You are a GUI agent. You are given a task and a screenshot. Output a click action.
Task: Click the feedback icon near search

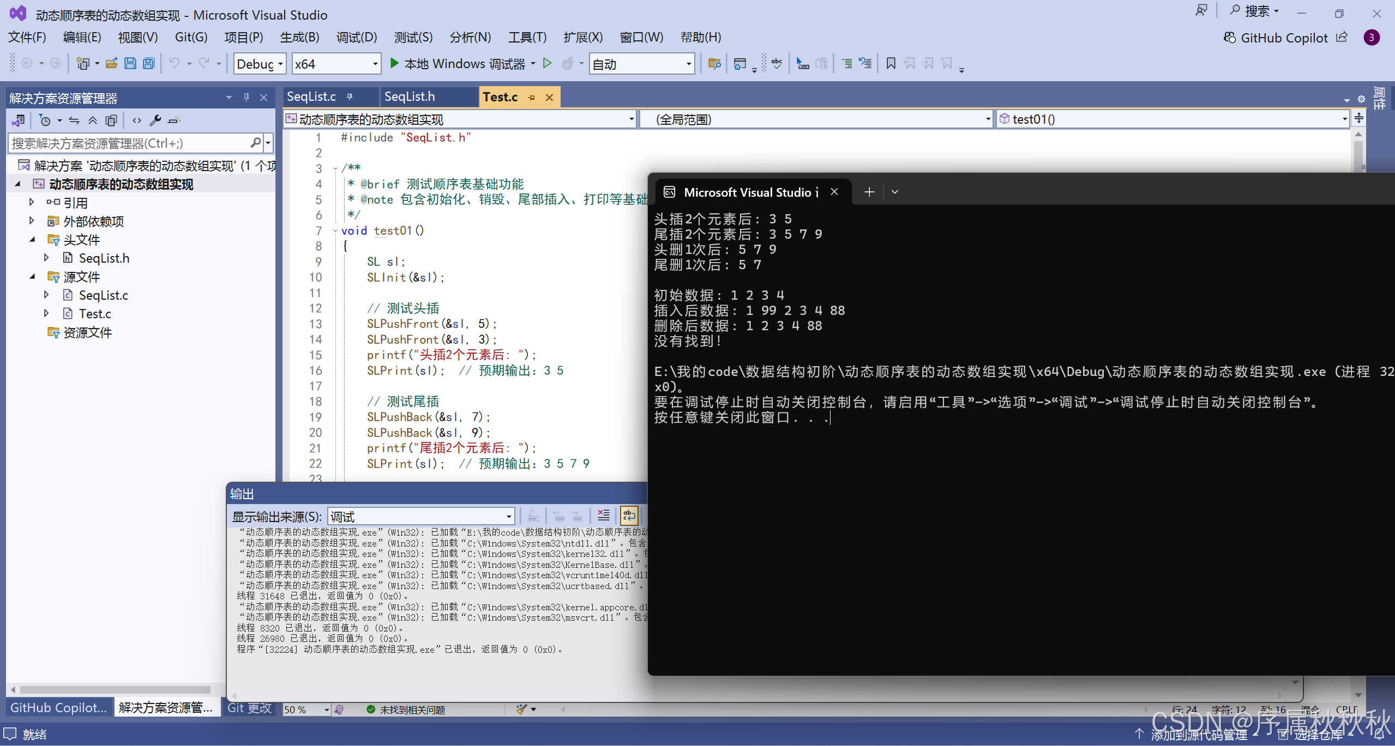tap(1201, 10)
